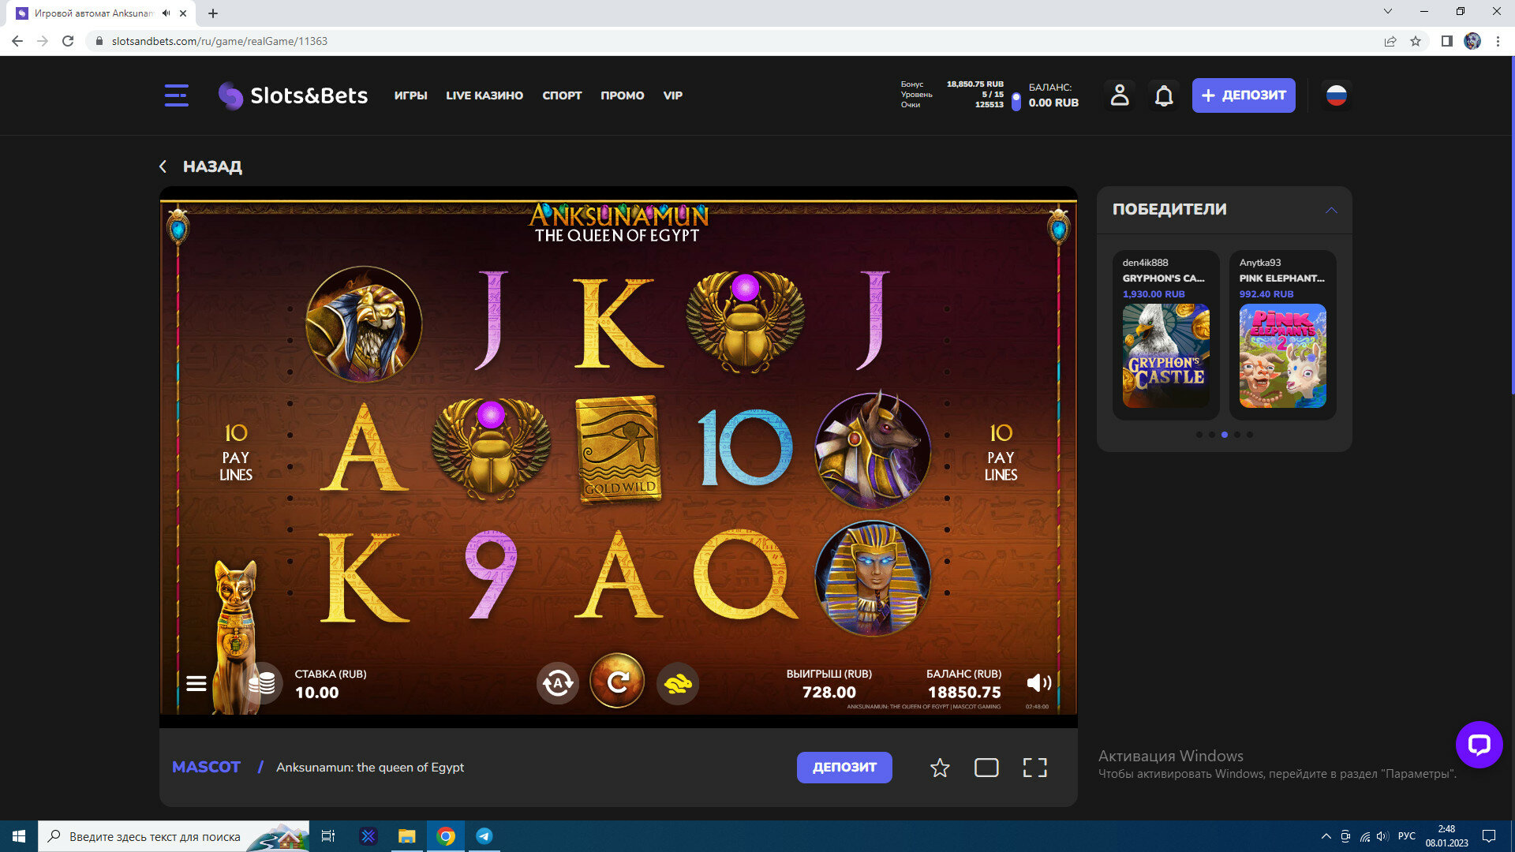Toggle turbo rabbit fast spin
This screenshot has height=852, width=1515.
coord(678,683)
